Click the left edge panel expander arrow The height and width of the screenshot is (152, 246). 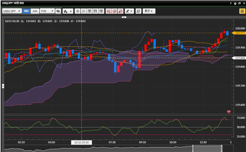[x=3, y=86]
